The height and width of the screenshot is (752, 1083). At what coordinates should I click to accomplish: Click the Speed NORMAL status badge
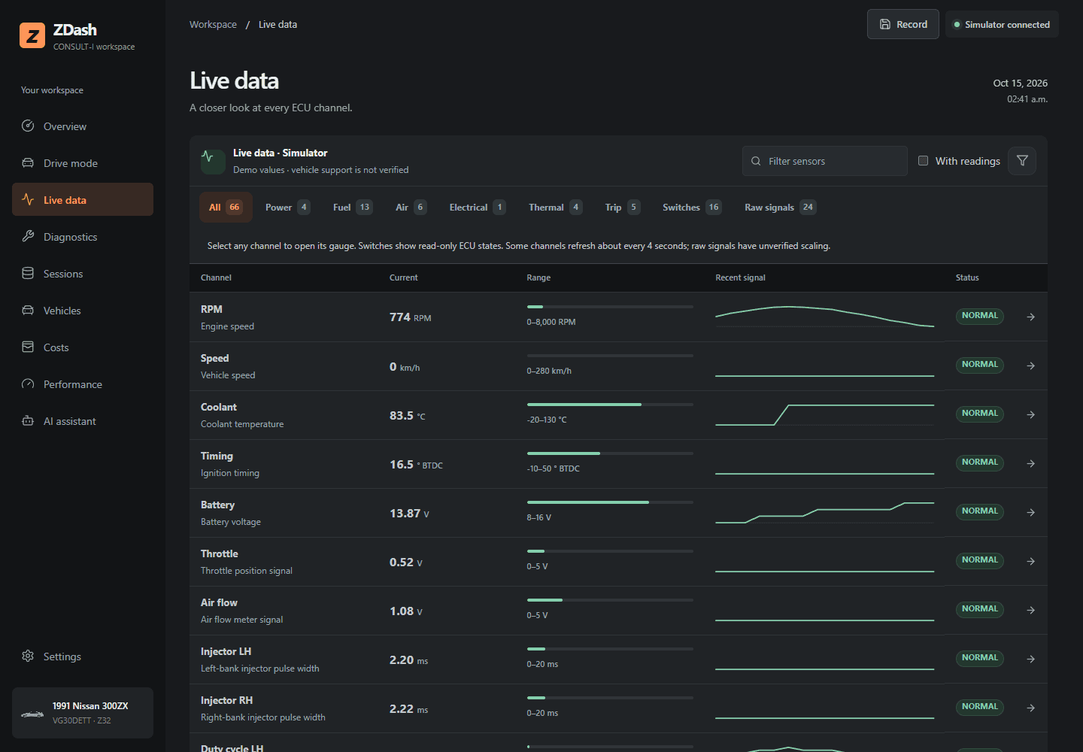click(x=980, y=365)
